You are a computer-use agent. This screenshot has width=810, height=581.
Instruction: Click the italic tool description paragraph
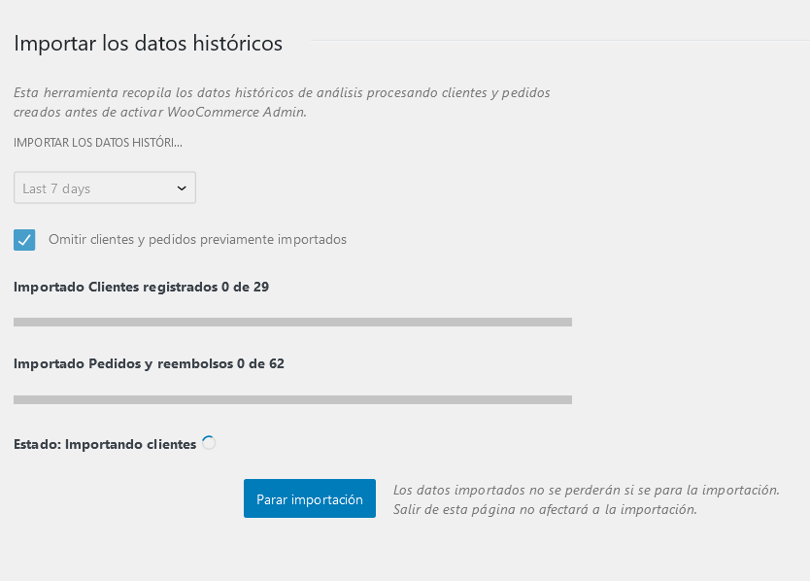coord(282,102)
